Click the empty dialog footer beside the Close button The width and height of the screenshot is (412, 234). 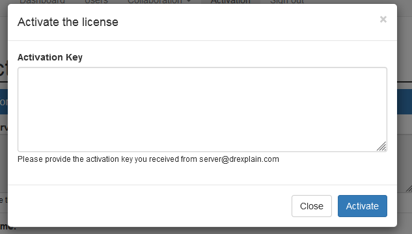150,206
